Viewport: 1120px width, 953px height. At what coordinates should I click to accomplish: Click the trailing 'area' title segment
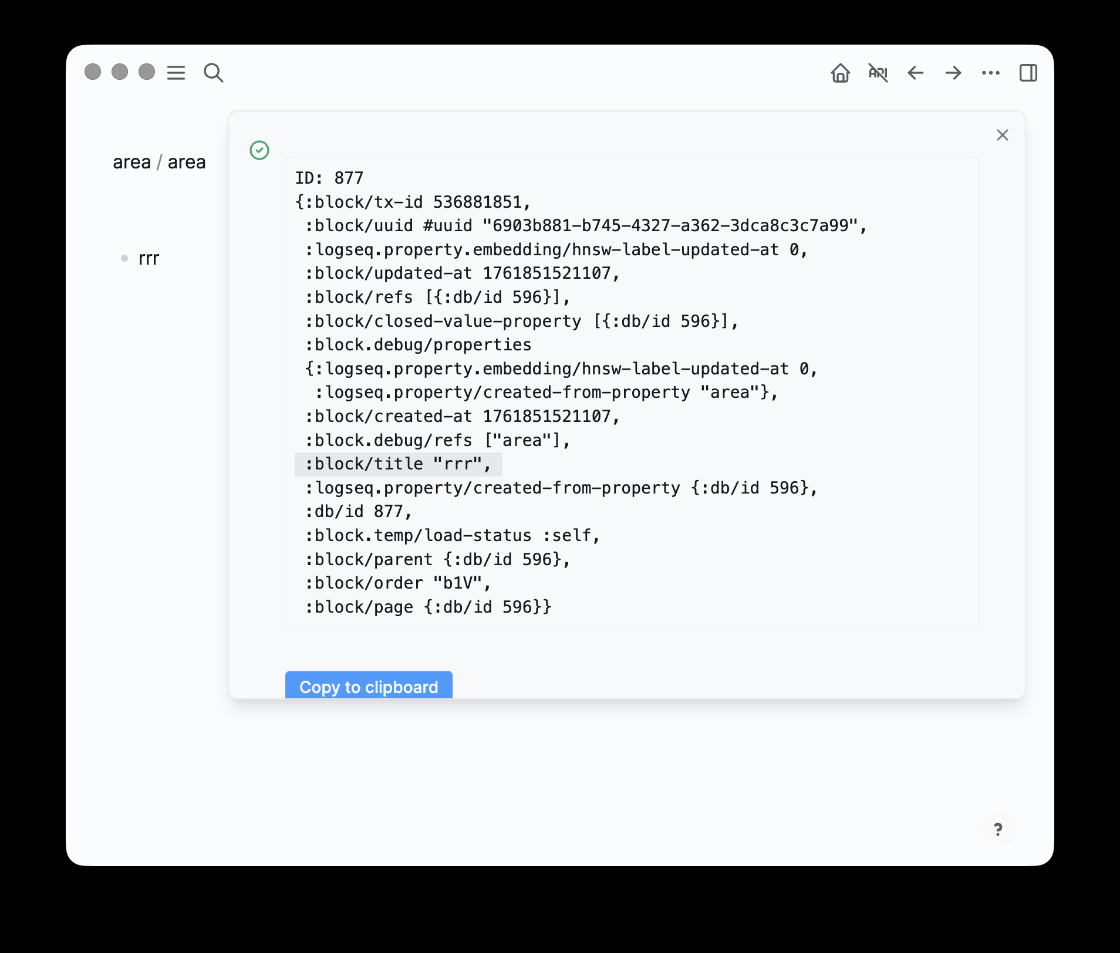click(187, 162)
